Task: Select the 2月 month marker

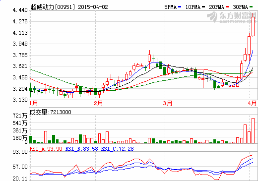Action: coord(98,103)
